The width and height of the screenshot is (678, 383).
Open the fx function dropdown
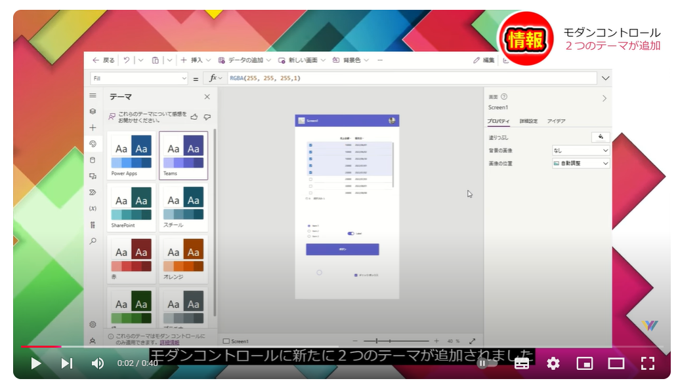pyautogui.click(x=215, y=78)
